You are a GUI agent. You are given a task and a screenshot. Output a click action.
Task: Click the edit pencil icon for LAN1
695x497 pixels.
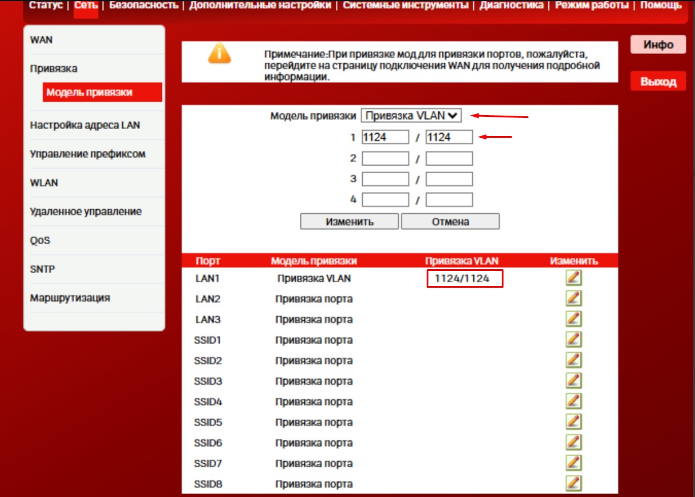tap(573, 278)
